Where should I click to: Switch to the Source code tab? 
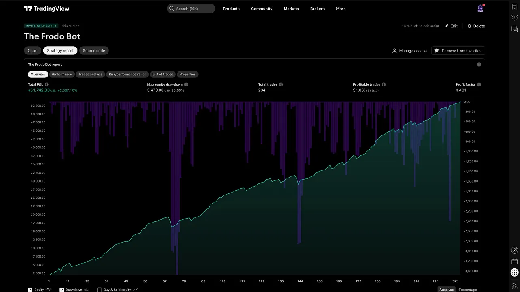coord(94,51)
